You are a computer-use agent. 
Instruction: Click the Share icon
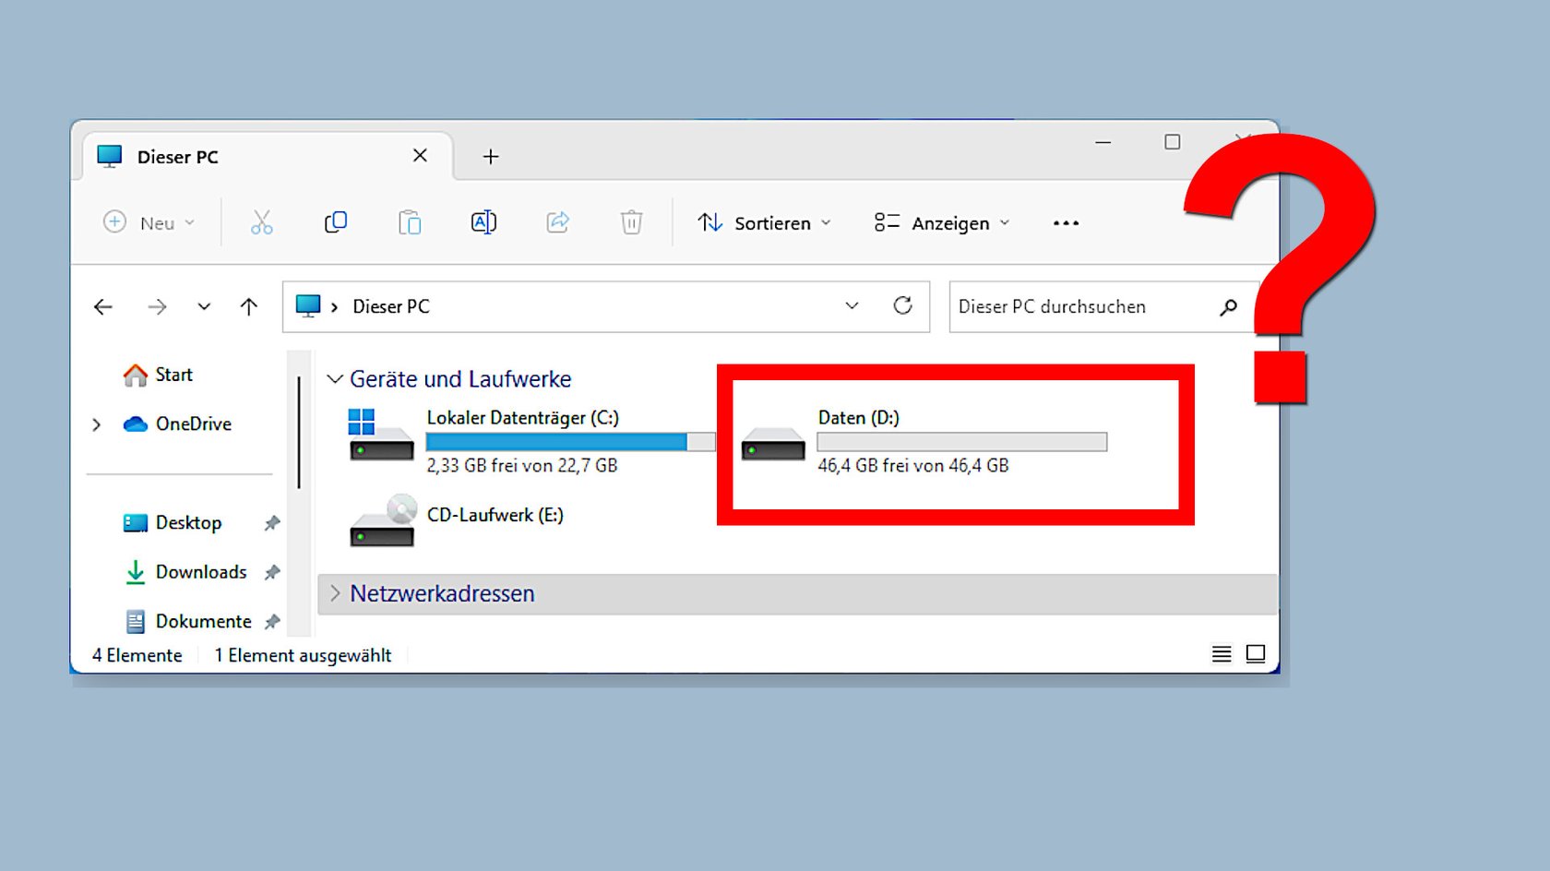click(558, 222)
